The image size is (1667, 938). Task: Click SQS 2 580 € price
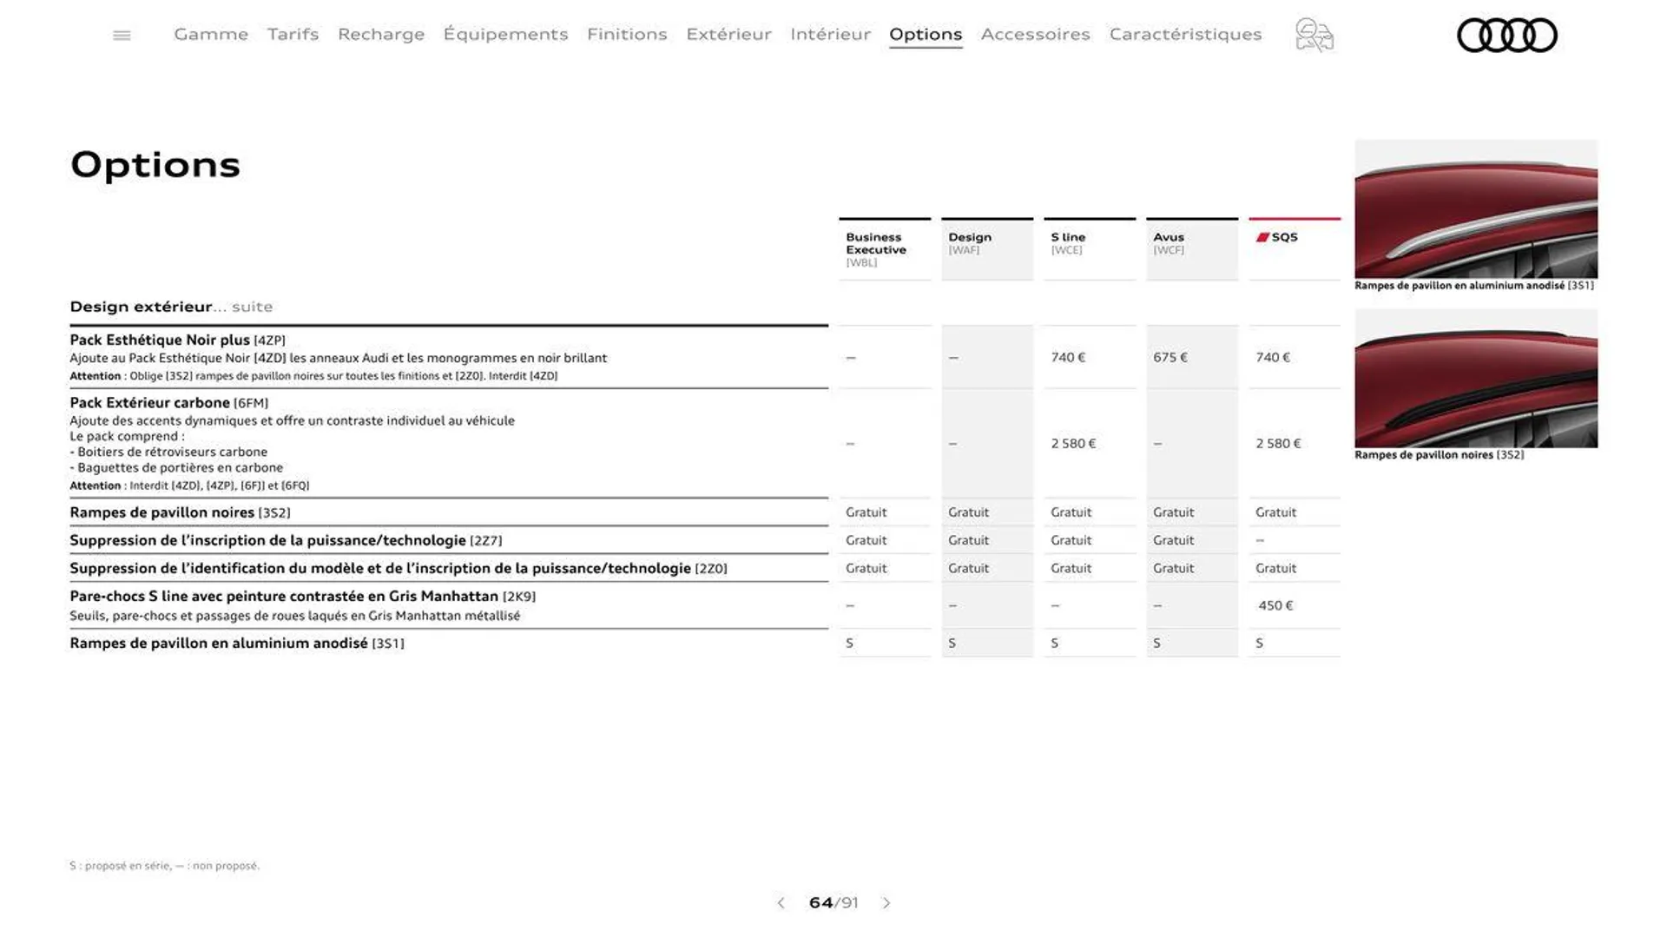tap(1278, 443)
